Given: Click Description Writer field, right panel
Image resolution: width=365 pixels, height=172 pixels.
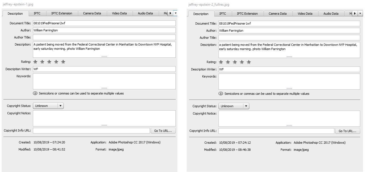Looking at the screenshot, I should 289,69.
